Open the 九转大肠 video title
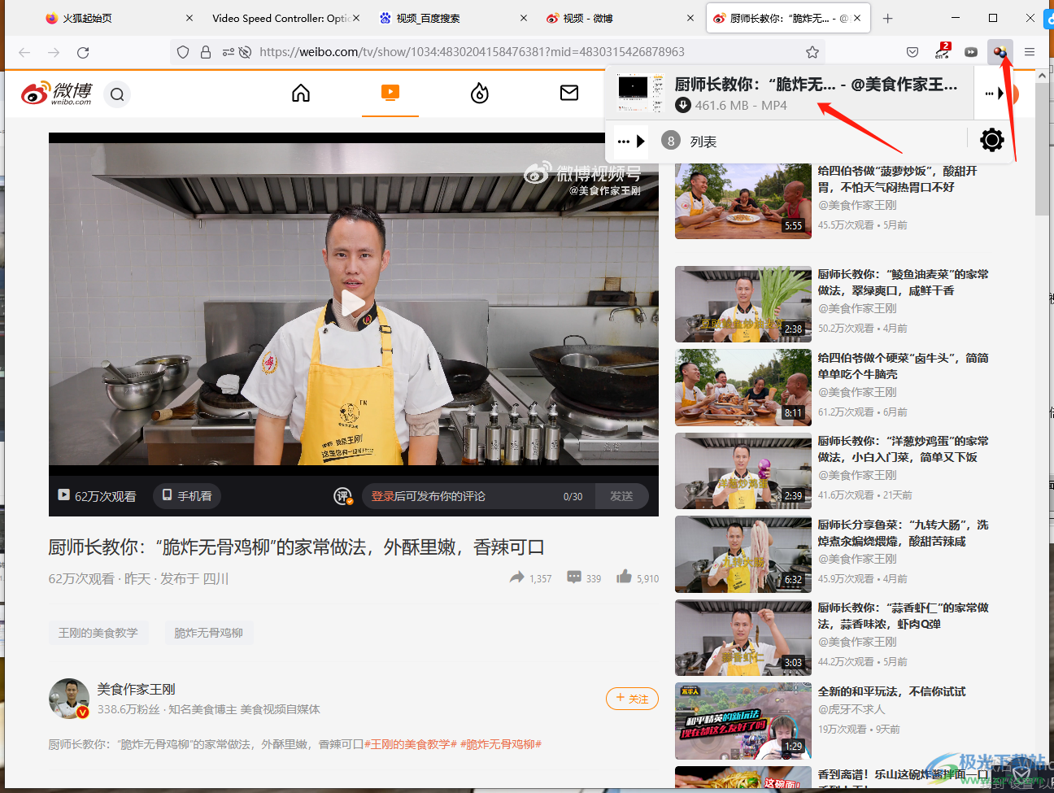1054x793 pixels. pyautogui.click(x=904, y=533)
